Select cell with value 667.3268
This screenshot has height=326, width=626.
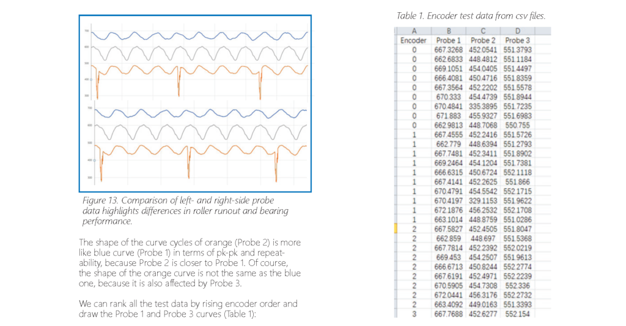pyautogui.click(x=448, y=49)
